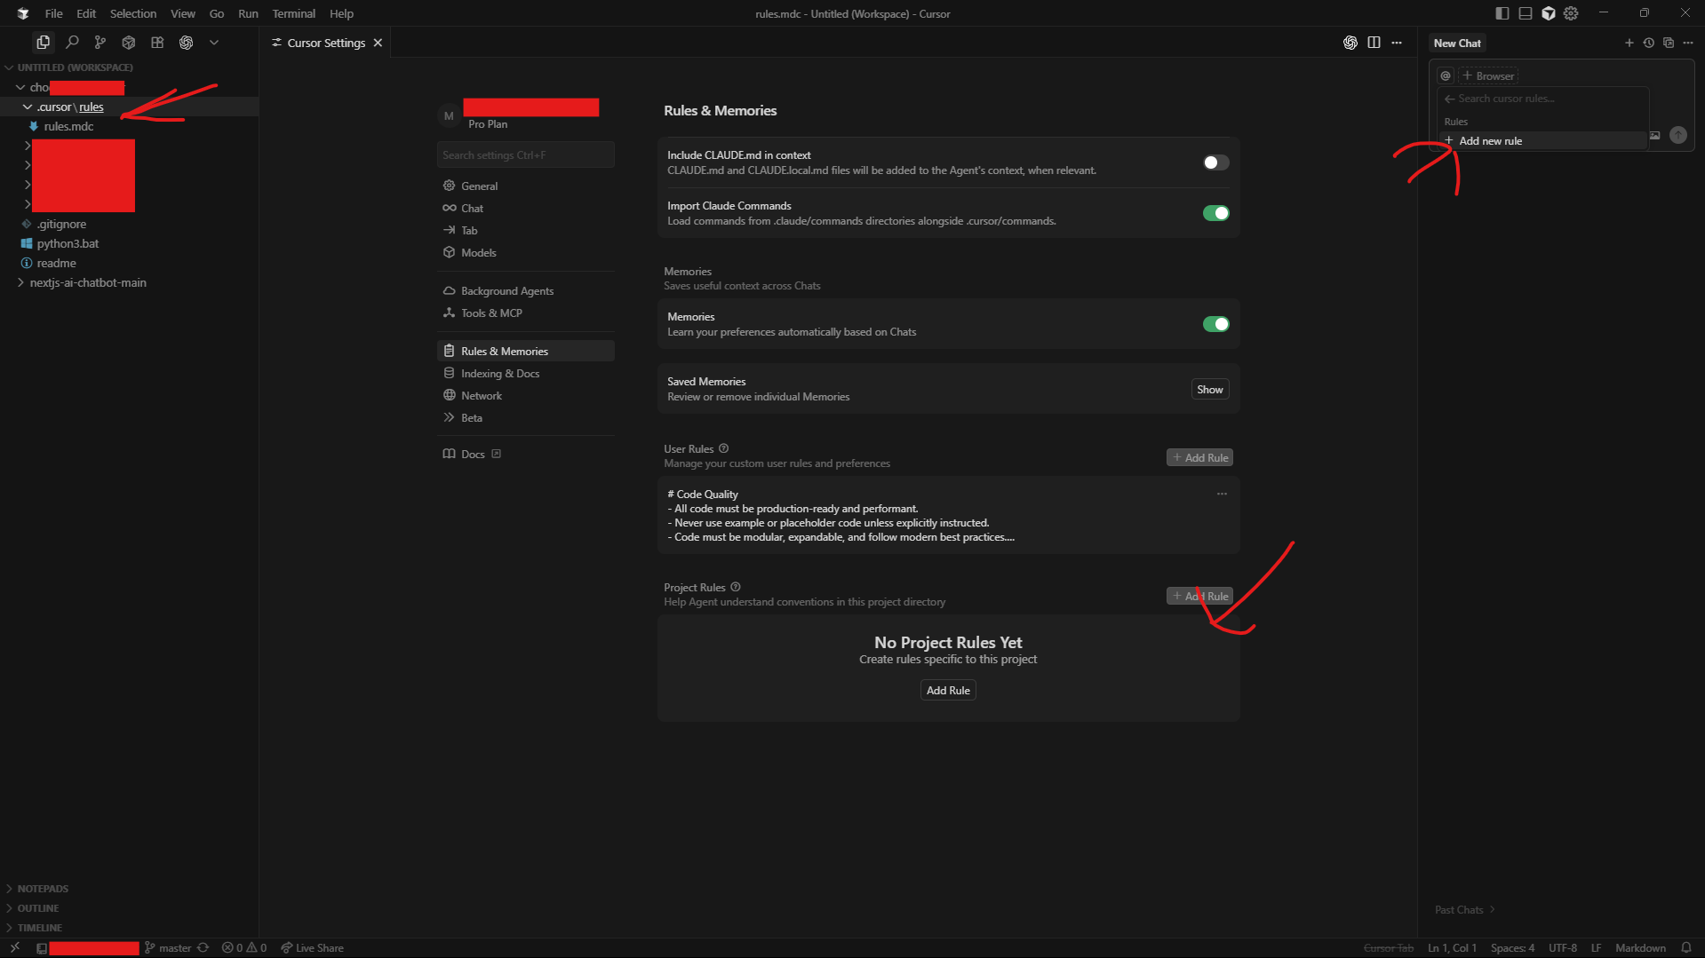This screenshot has height=958, width=1705.
Task: Click the send arrow button in chat
Action: [x=1678, y=135]
